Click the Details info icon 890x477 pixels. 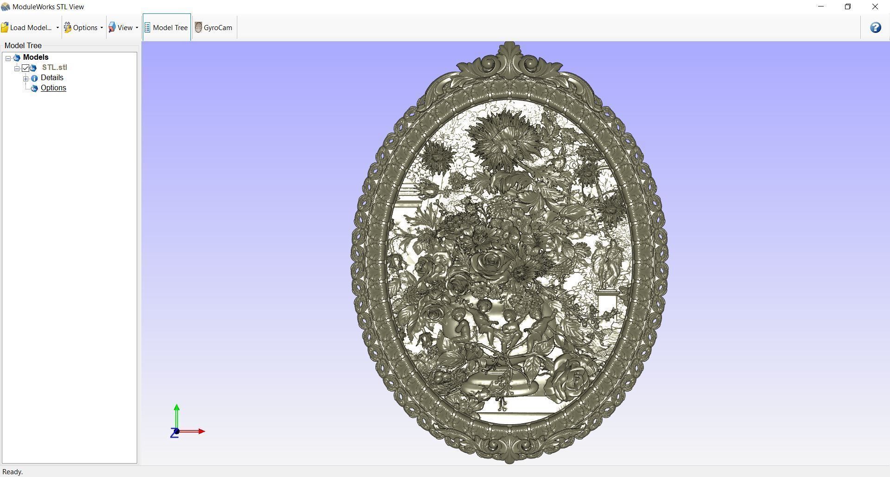coord(34,78)
